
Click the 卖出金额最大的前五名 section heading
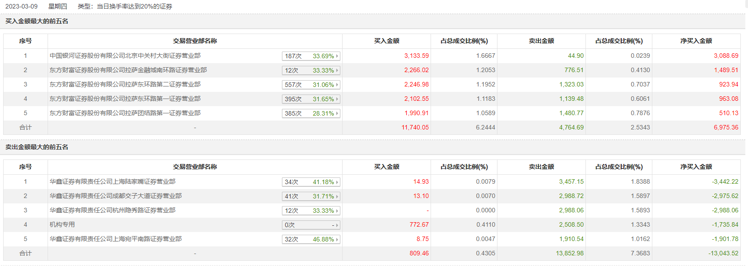[x=37, y=147]
